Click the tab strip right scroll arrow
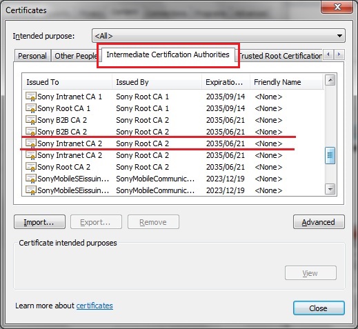358x329 pixels. (339, 54)
